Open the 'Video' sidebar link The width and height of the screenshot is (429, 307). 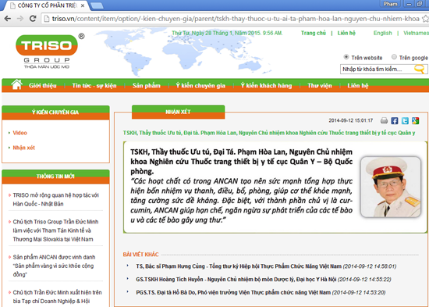click(19, 133)
